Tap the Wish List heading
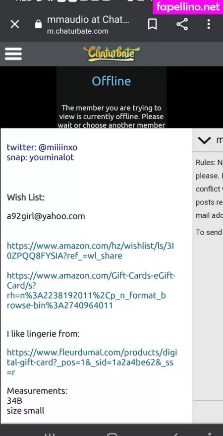The width and height of the screenshot is (223, 436). (26, 197)
